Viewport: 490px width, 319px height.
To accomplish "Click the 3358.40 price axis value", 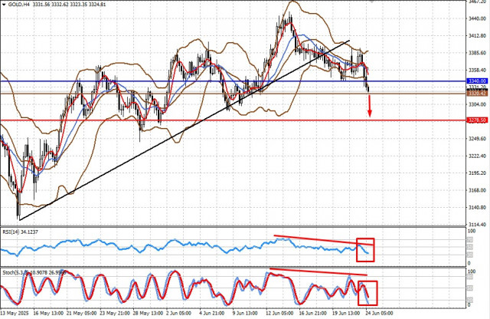I will [x=478, y=70].
